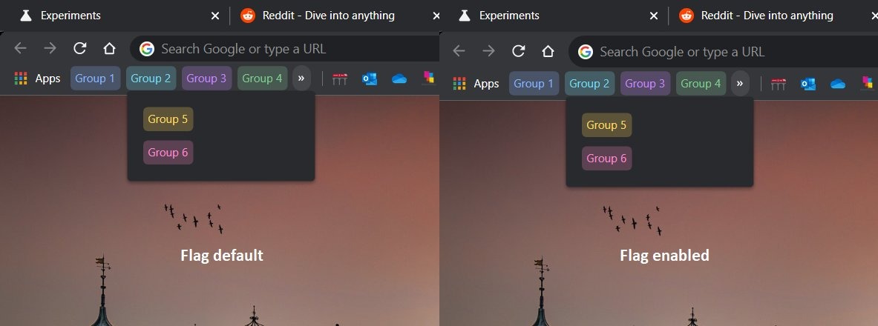Collapse the » overflow menu in left window
The image size is (878, 326).
click(301, 79)
